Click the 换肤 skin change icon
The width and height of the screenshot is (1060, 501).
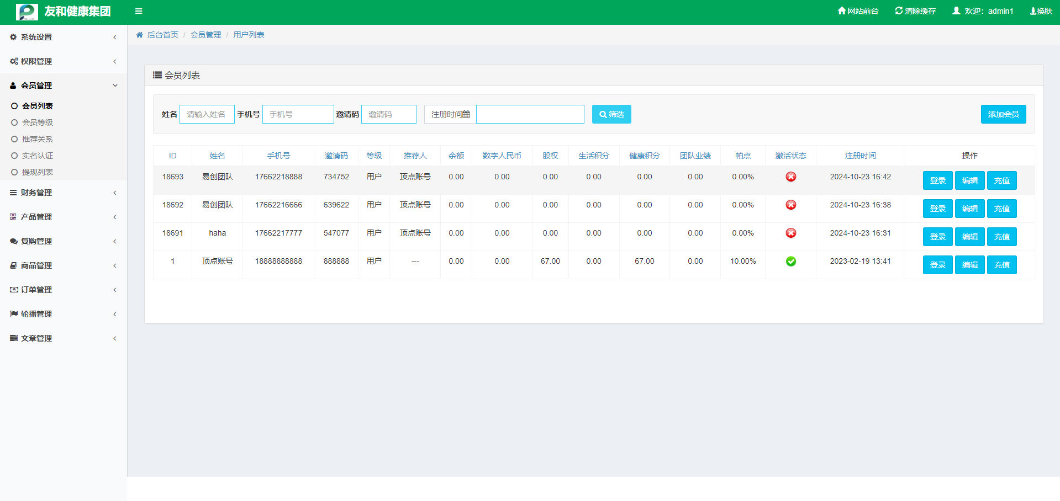[1033, 11]
